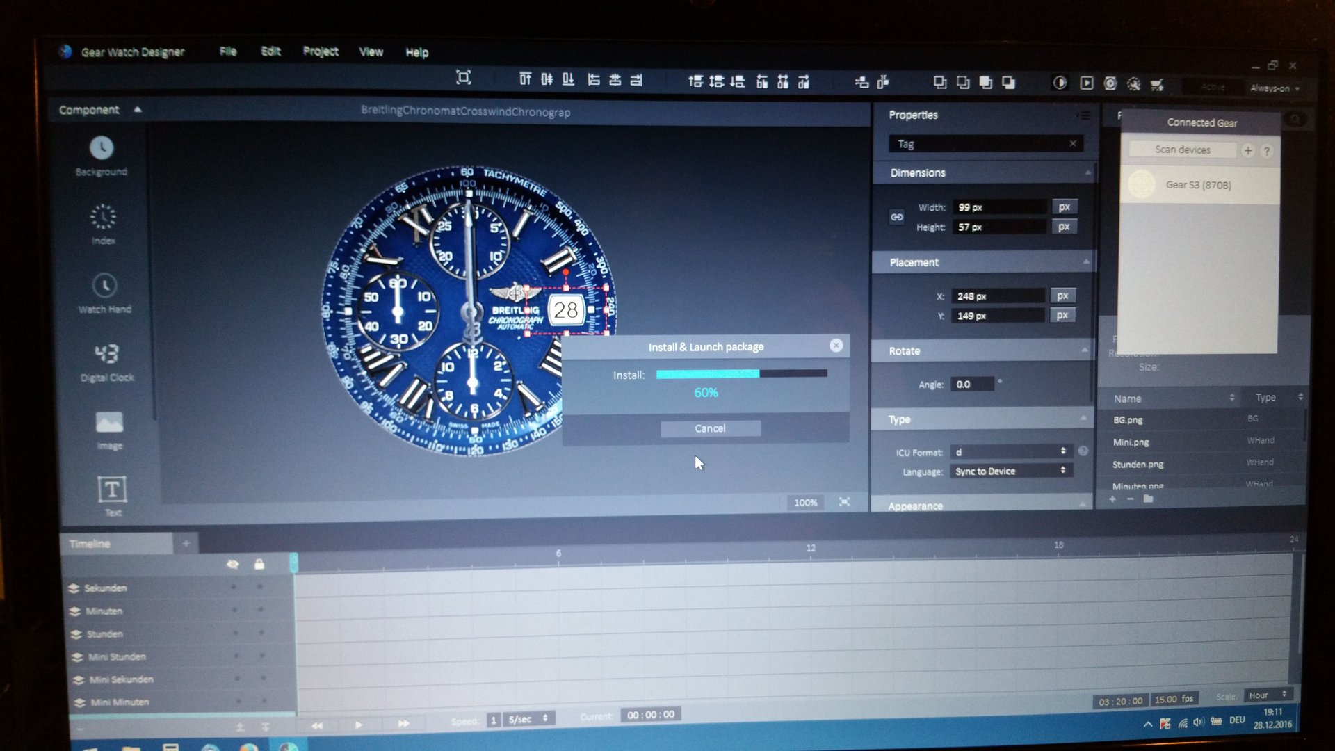Open the speed unit S/sec dropdown
Viewport: 1335px width, 751px height.
click(529, 719)
